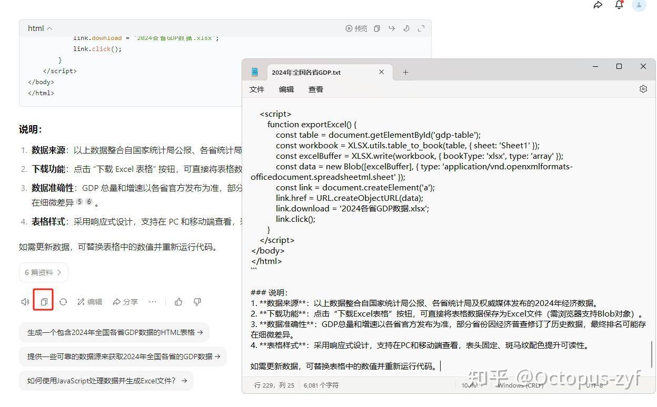The height and width of the screenshot is (407, 657).
Task: Open the notifications bell at the top right
Action: [x=619, y=5]
